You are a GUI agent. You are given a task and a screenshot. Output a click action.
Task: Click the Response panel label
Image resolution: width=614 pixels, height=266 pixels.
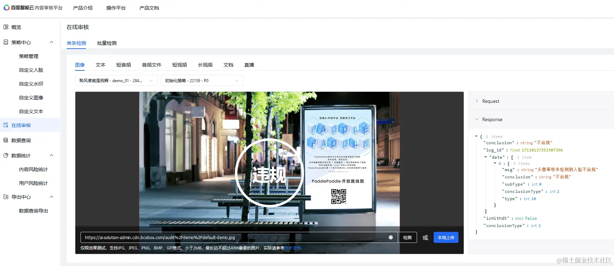click(x=492, y=119)
